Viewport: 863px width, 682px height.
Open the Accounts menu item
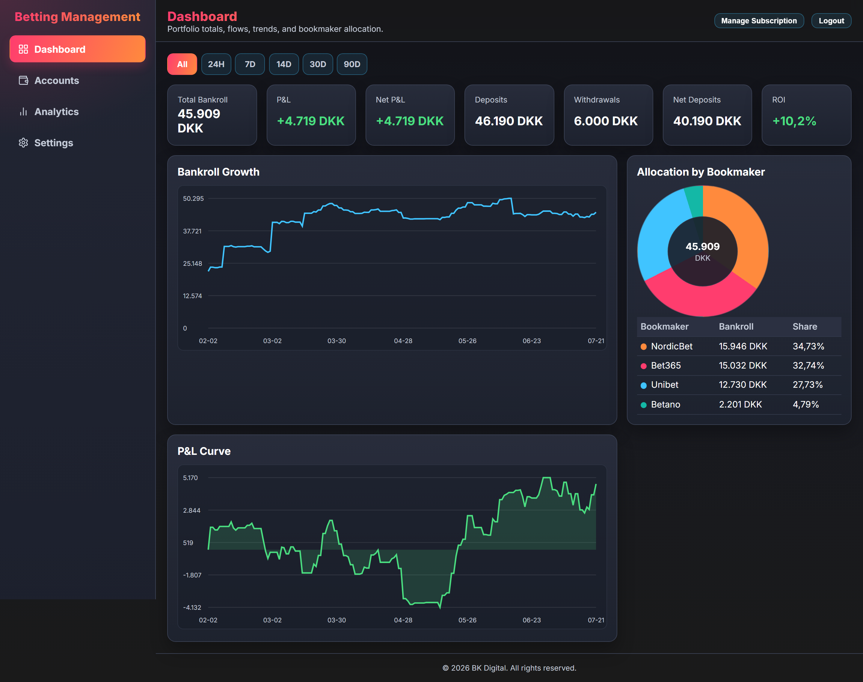pos(78,80)
